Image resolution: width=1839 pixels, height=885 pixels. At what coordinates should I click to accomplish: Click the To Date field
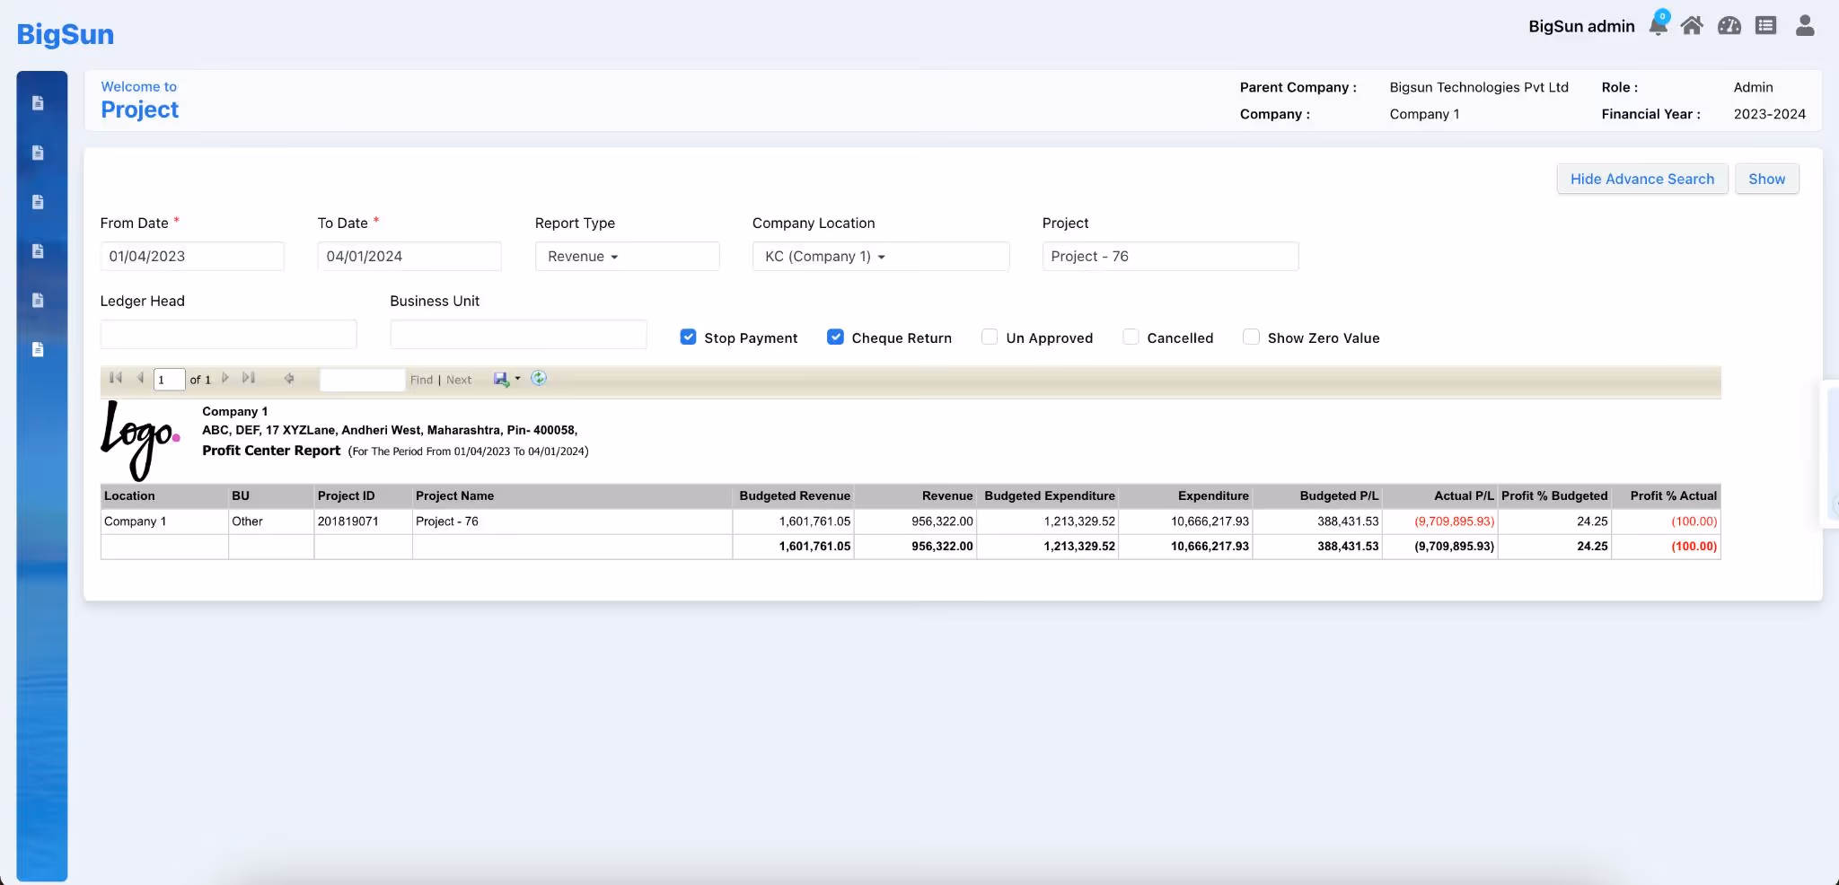(409, 256)
